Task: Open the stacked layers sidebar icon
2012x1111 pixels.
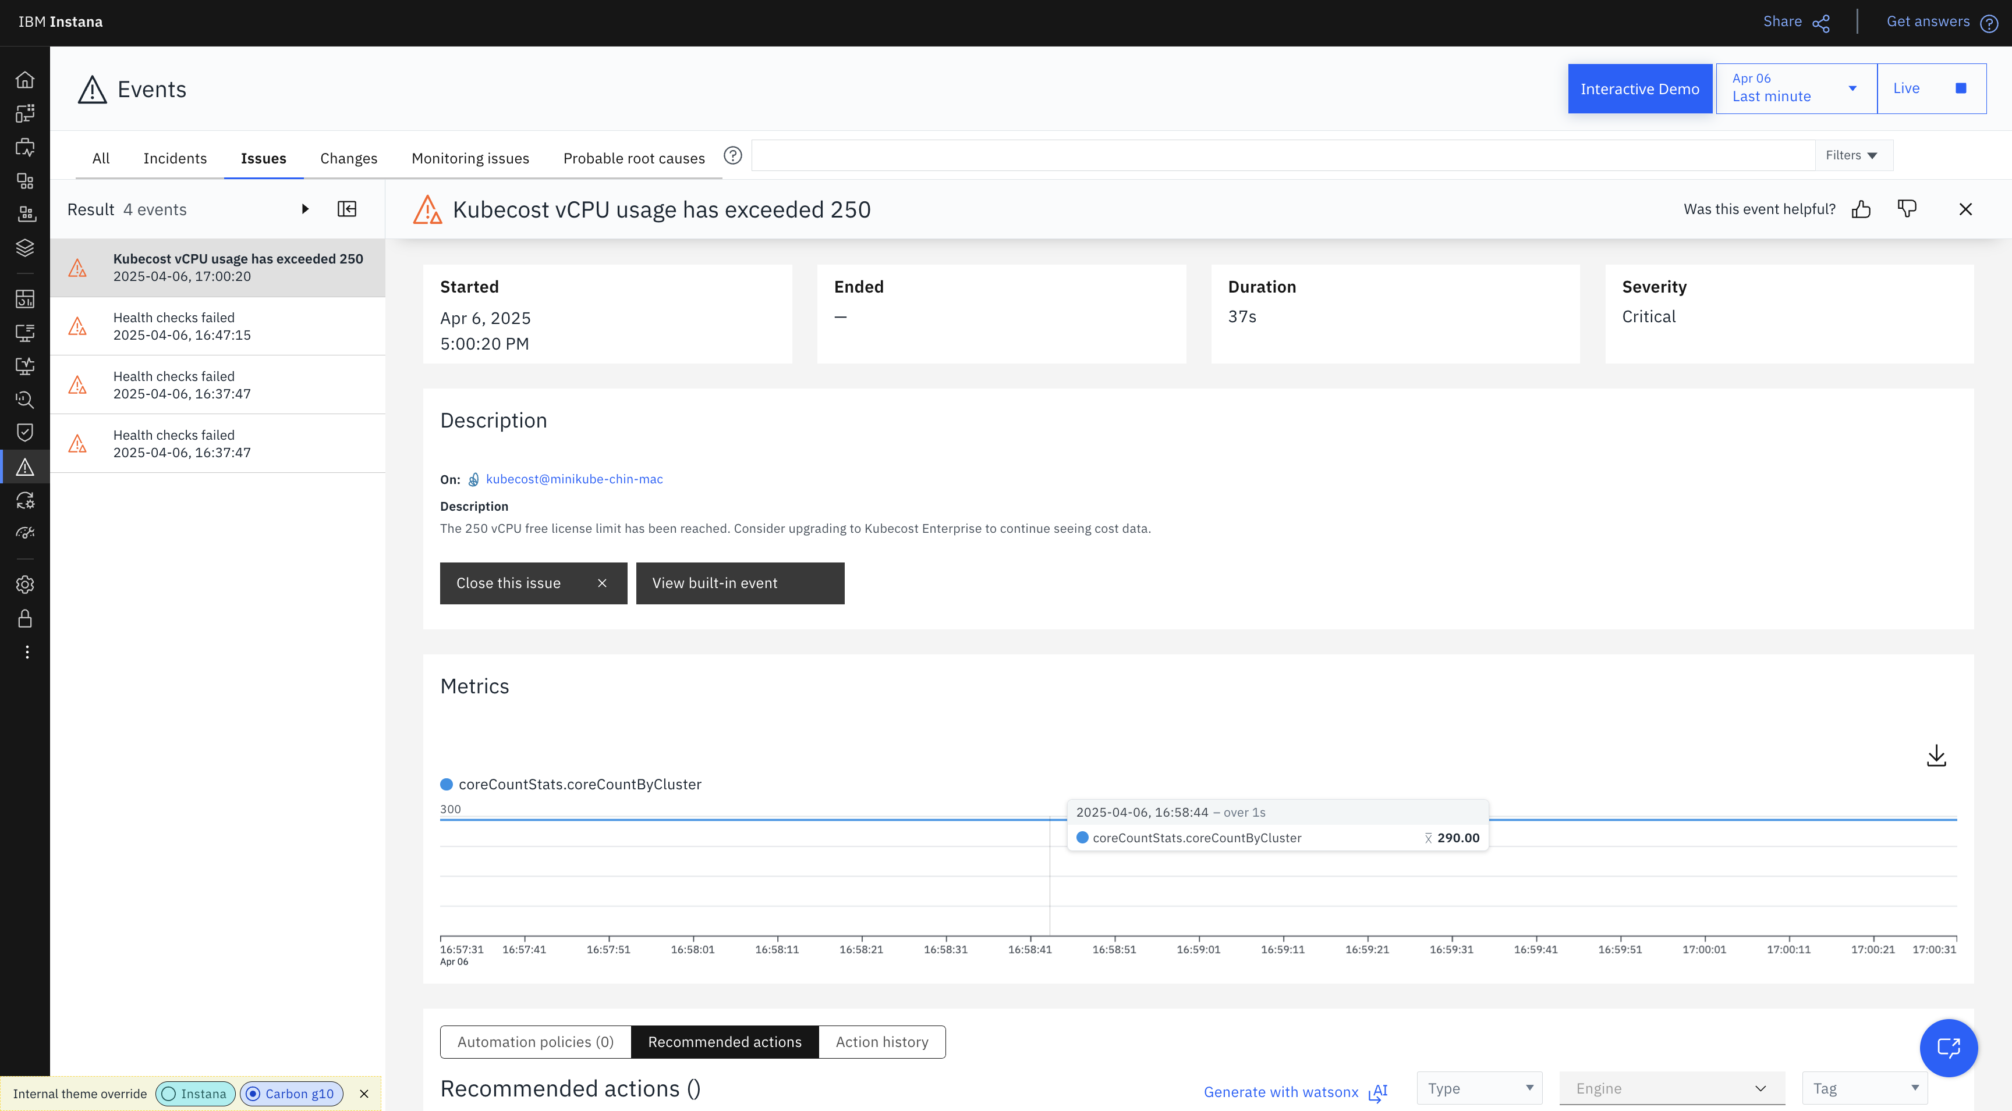Action: [x=25, y=247]
